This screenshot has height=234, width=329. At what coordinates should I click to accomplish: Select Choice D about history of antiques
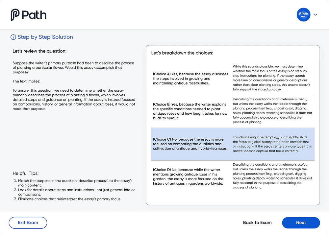[188, 176]
